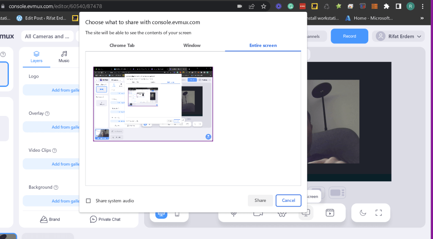Open the Brand panel
Screen dimensions: 433x239
[x=50, y=219]
